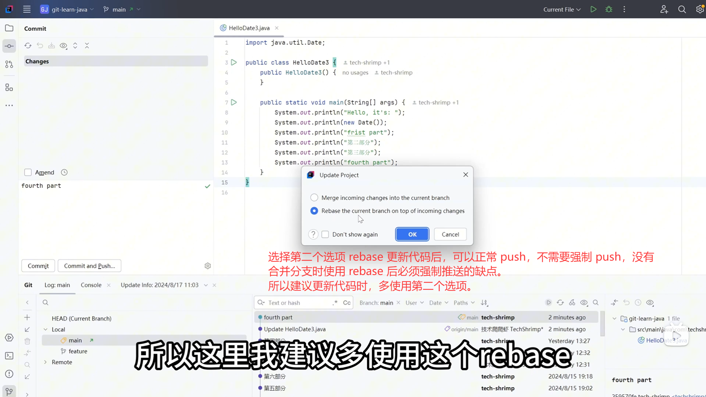Expand the Remote branches tree node
The width and height of the screenshot is (706, 397).
coord(46,362)
